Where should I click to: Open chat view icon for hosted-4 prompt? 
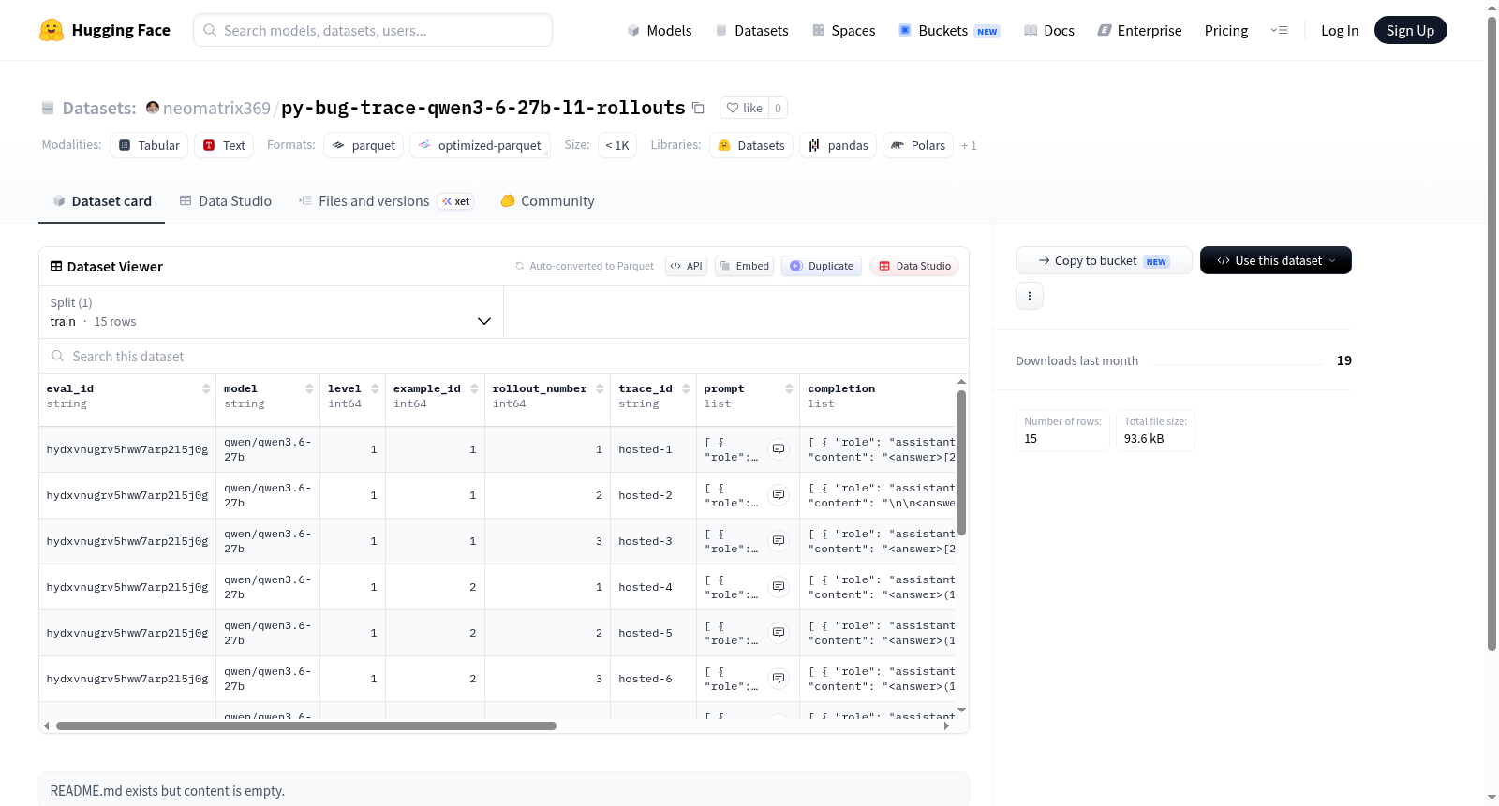(x=779, y=587)
